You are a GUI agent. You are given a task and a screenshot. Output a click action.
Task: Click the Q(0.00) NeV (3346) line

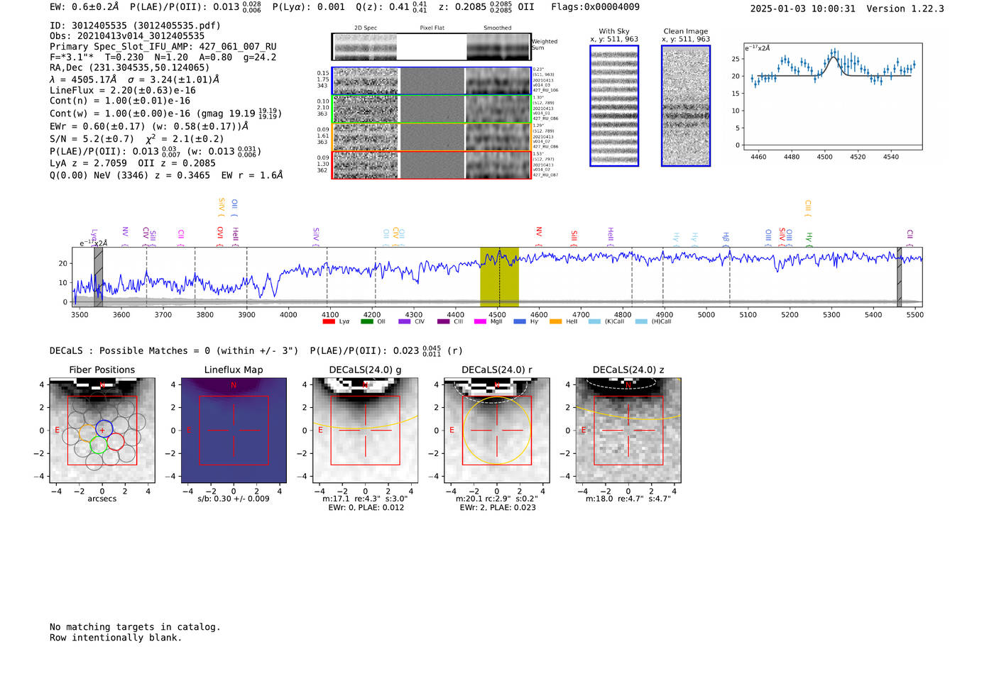coord(166,175)
